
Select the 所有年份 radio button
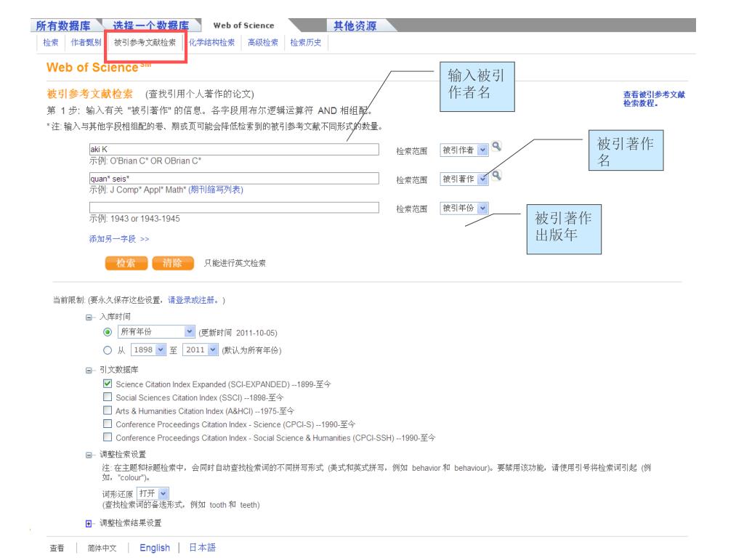(x=108, y=331)
